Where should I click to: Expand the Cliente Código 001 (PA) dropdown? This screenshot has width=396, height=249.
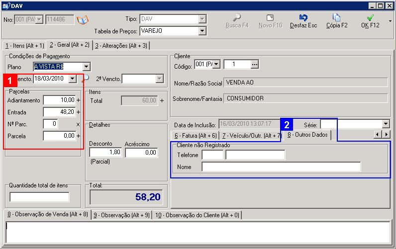216,64
